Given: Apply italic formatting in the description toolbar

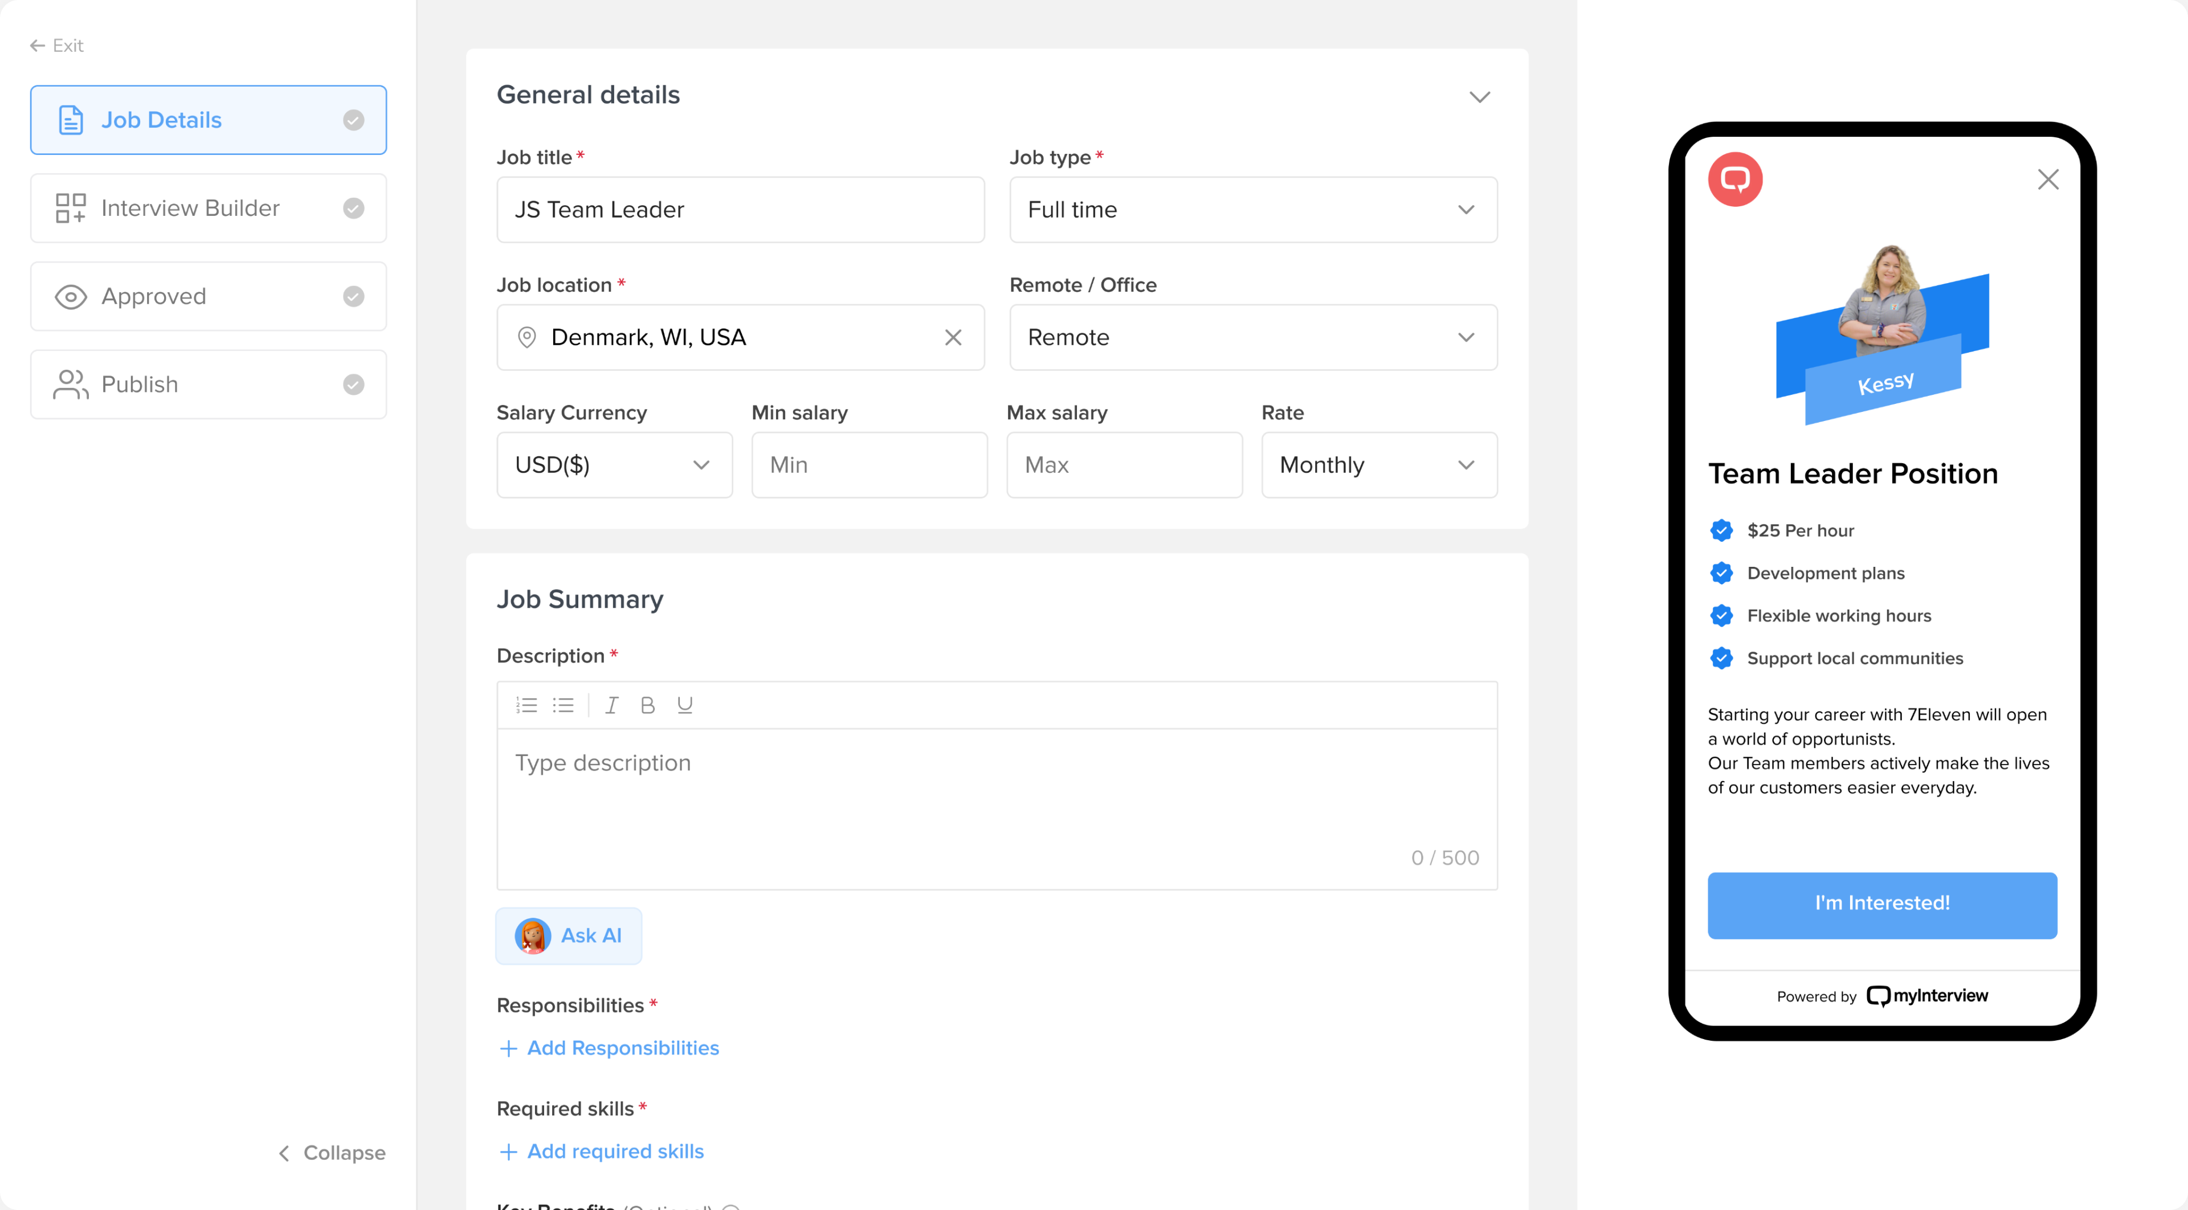Looking at the screenshot, I should point(611,705).
